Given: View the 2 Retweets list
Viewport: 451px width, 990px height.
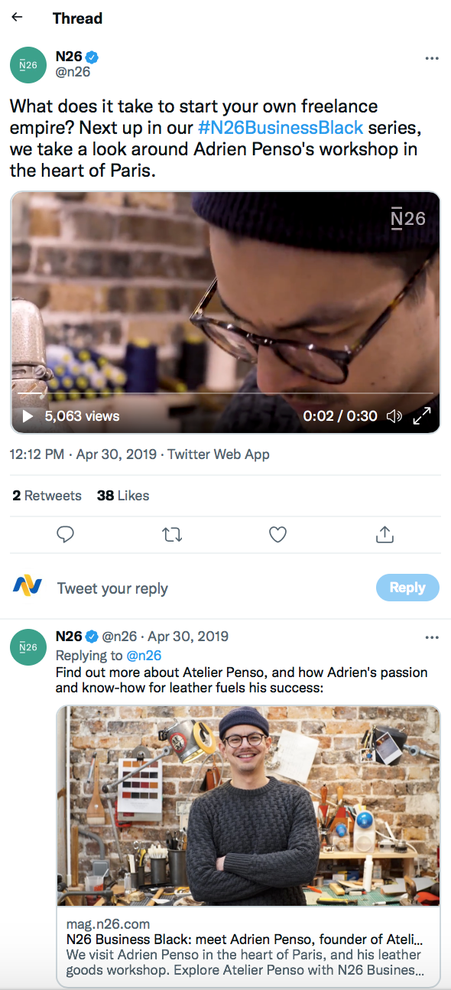Looking at the screenshot, I should click(x=47, y=495).
